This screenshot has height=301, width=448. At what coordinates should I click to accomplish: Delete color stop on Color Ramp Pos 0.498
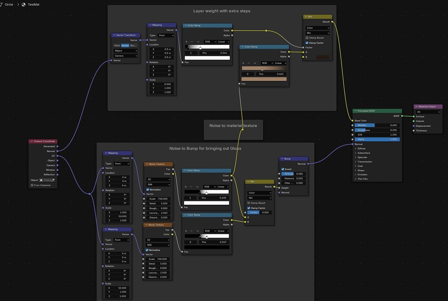pyautogui.click(x=191, y=187)
